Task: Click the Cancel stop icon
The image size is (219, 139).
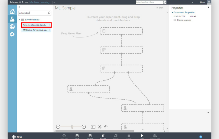Action: [x=129, y=136]
